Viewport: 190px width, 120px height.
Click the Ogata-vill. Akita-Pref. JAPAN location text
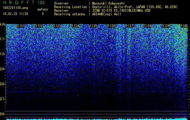click(135, 7)
